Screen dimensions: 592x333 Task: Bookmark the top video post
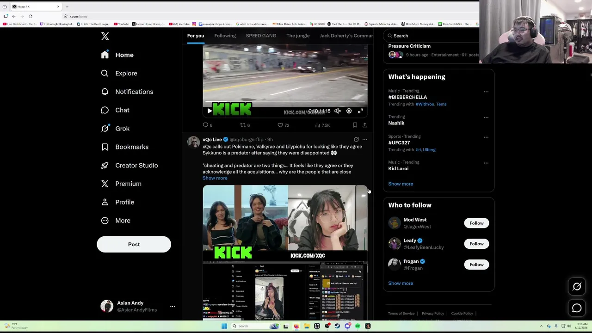(x=355, y=125)
